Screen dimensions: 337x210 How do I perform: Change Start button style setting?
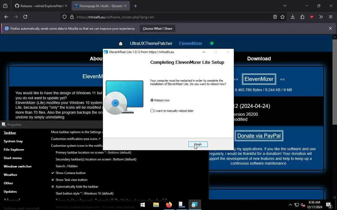coord(85,193)
